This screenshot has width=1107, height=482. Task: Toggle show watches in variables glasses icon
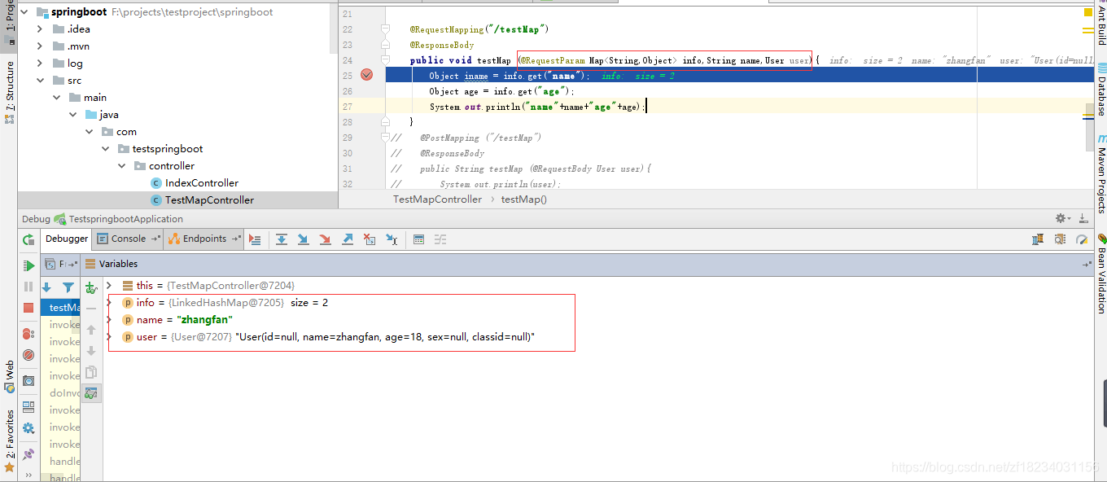coord(91,393)
